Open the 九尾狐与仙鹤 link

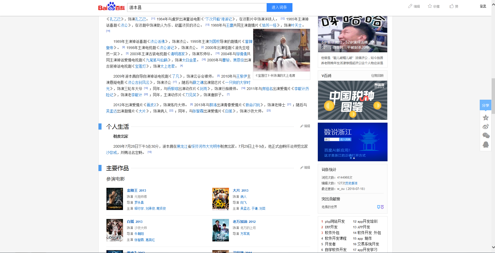click(157, 60)
